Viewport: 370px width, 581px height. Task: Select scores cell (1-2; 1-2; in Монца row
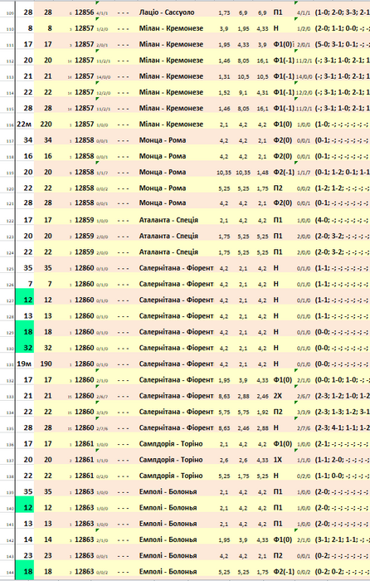pos(342,188)
